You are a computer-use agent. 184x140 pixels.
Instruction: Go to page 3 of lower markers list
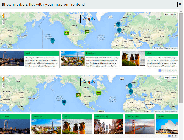click(175, 136)
